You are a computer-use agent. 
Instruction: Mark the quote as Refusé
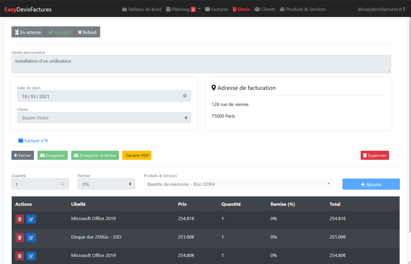click(87, 32)
